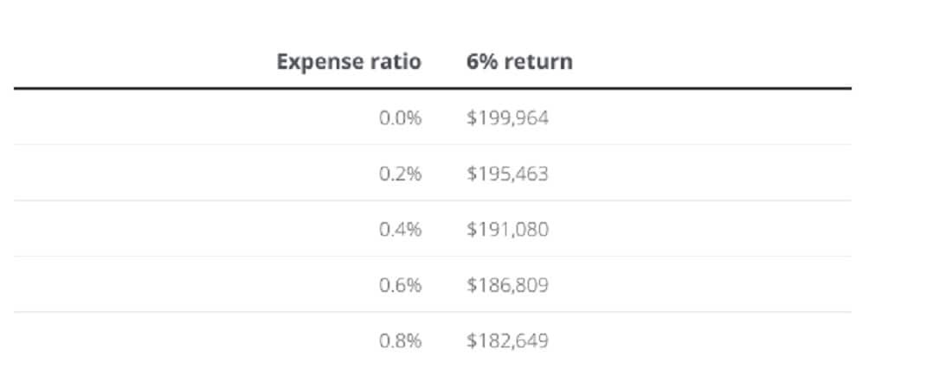Click the thin divider below the 0.6% row
Image resolution: width=952 pixels, height=381 pixels.
tap(433, 312)
